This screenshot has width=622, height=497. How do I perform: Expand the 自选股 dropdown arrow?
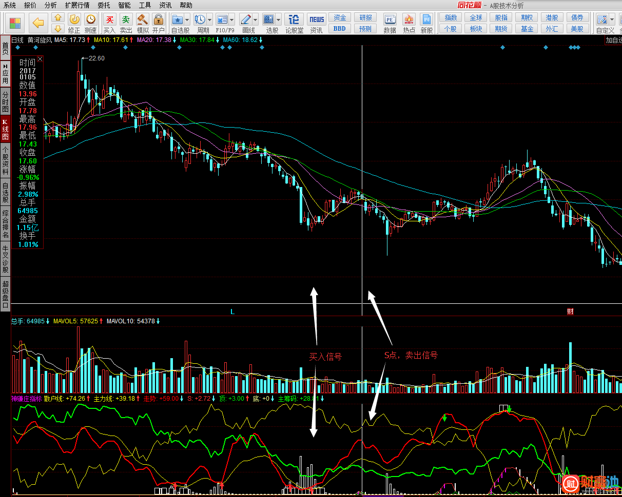click(187, 20)
